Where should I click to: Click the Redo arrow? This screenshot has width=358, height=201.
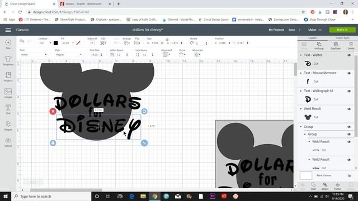tap(30, 41)
